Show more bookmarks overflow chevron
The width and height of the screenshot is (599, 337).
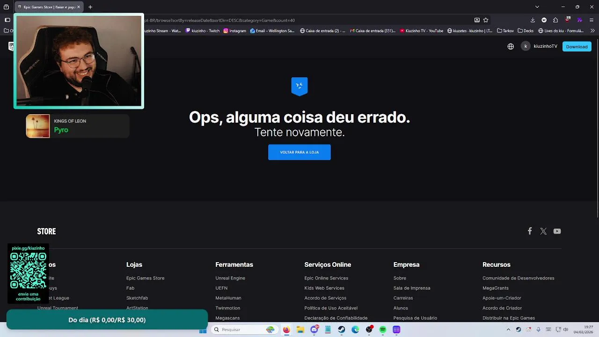pyautogui.click(x=592, y=31)
